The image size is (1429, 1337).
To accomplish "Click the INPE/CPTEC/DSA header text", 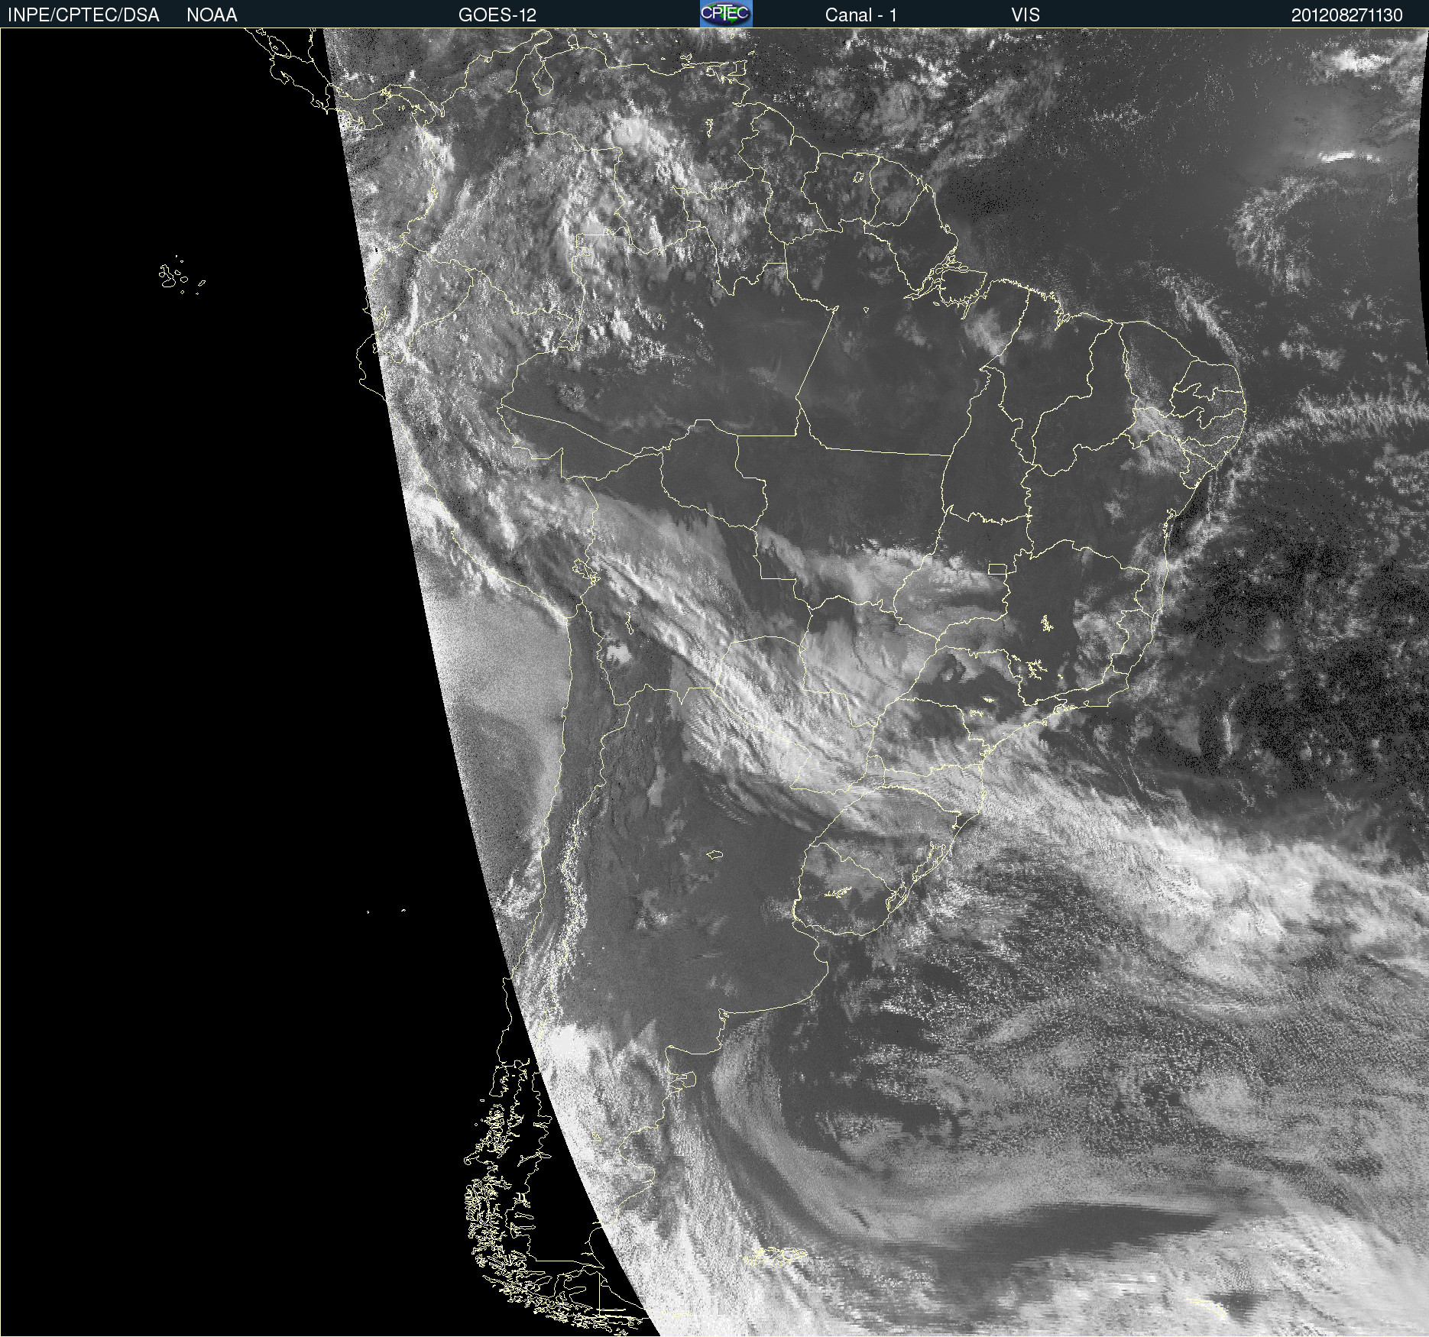I will tap(84, 15).
